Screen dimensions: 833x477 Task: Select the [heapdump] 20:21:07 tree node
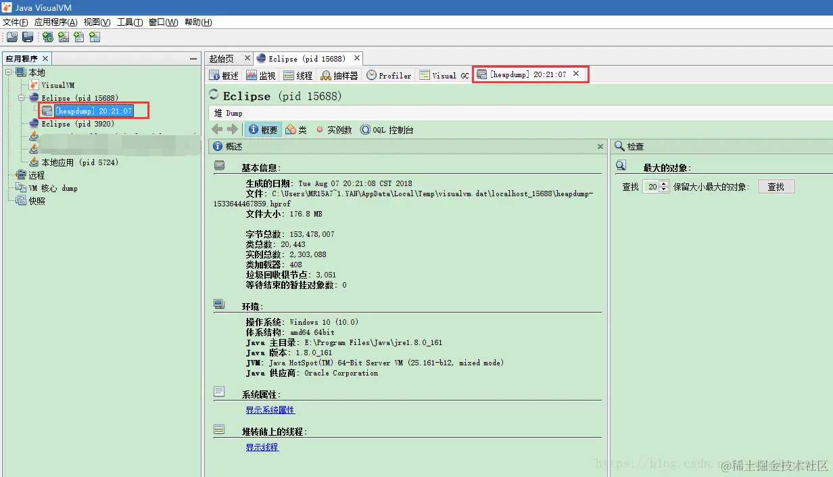pyautogui.click(x=93, y=111)
